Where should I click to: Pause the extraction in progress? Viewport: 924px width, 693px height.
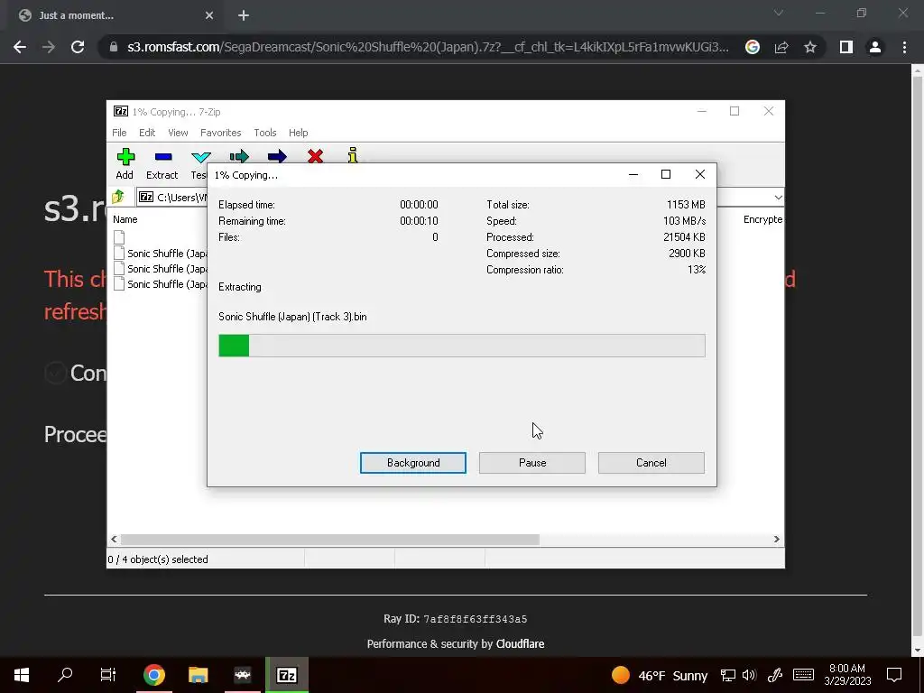click(532, 463)
